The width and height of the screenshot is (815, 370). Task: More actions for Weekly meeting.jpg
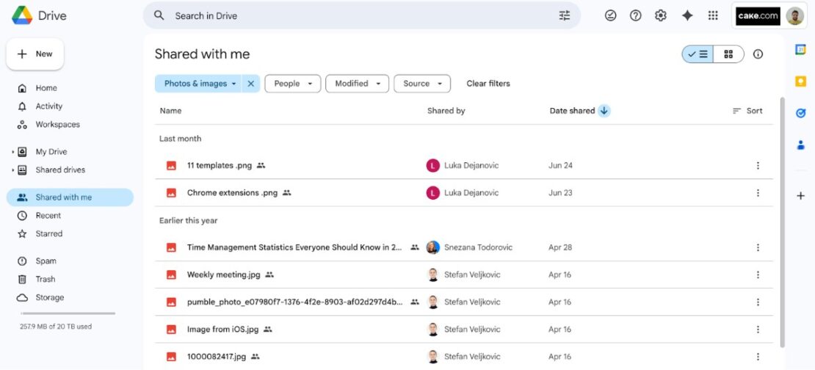click(x=758, y=275)
